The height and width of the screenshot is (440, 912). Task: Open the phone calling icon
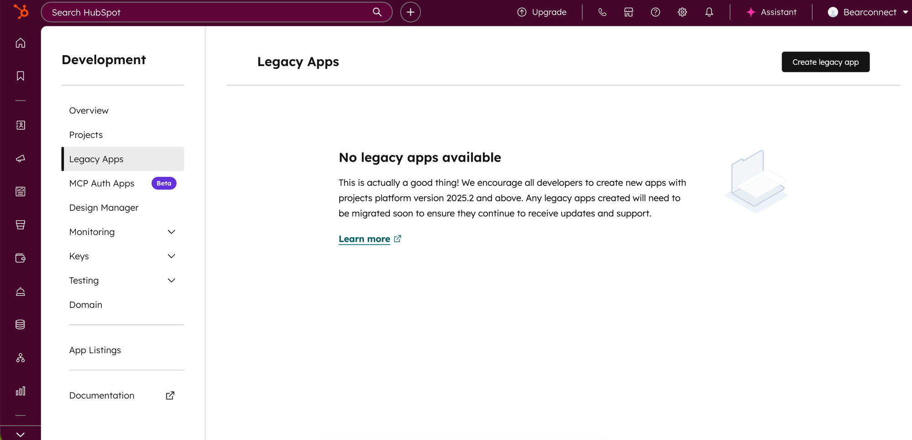pyautogui.click(x=602, y=12)
